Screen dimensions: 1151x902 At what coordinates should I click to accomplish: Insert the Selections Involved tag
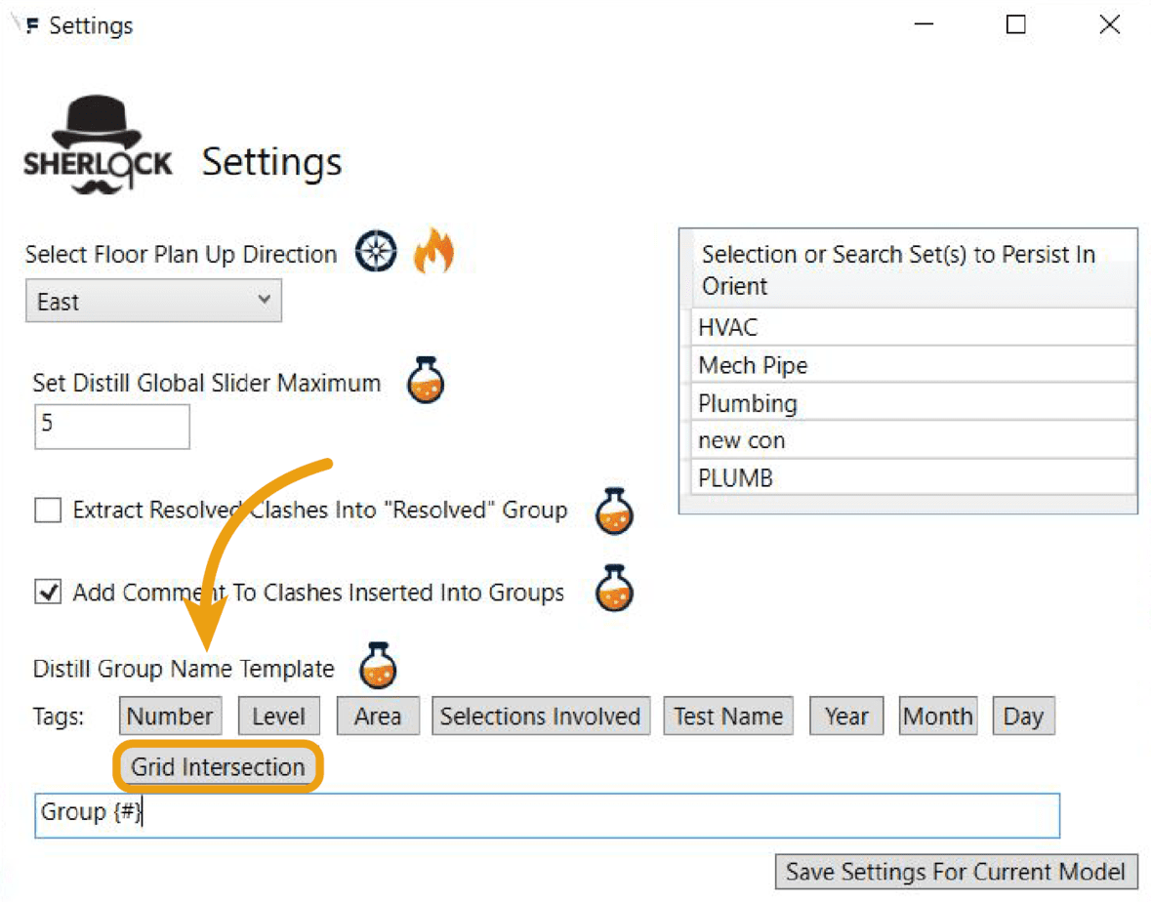point(541,716)
